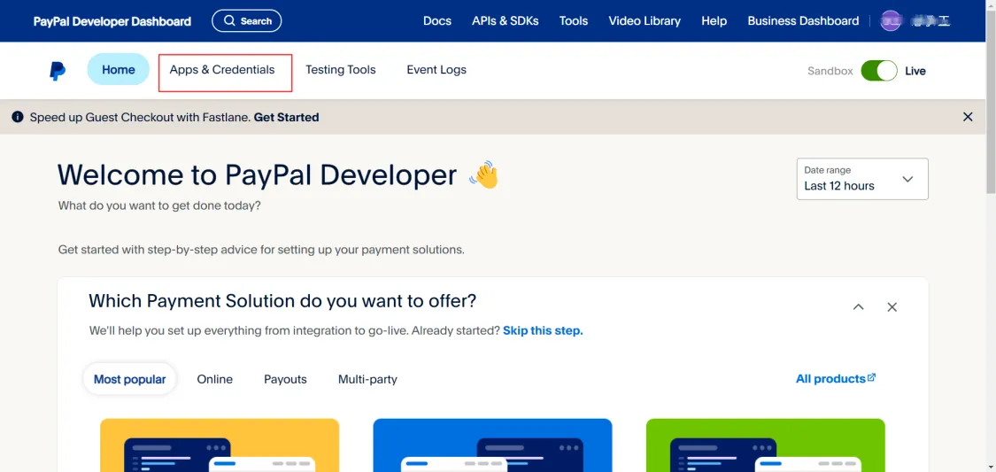Open Docs in top navigation

point(437,21)
